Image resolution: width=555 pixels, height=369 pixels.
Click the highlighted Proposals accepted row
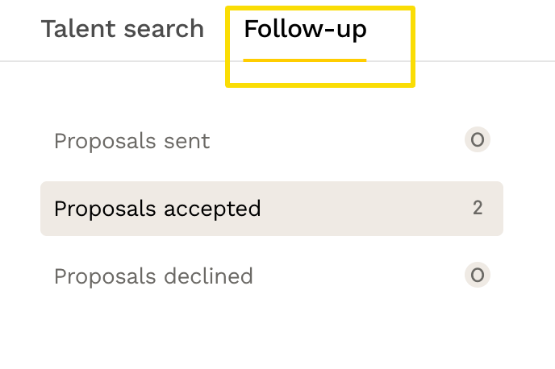click(x=271, y=209)
